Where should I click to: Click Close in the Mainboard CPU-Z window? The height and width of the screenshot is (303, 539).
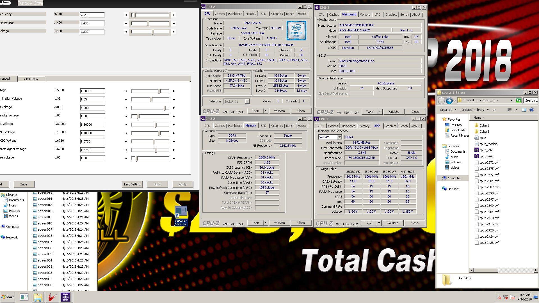pos(415,112)
